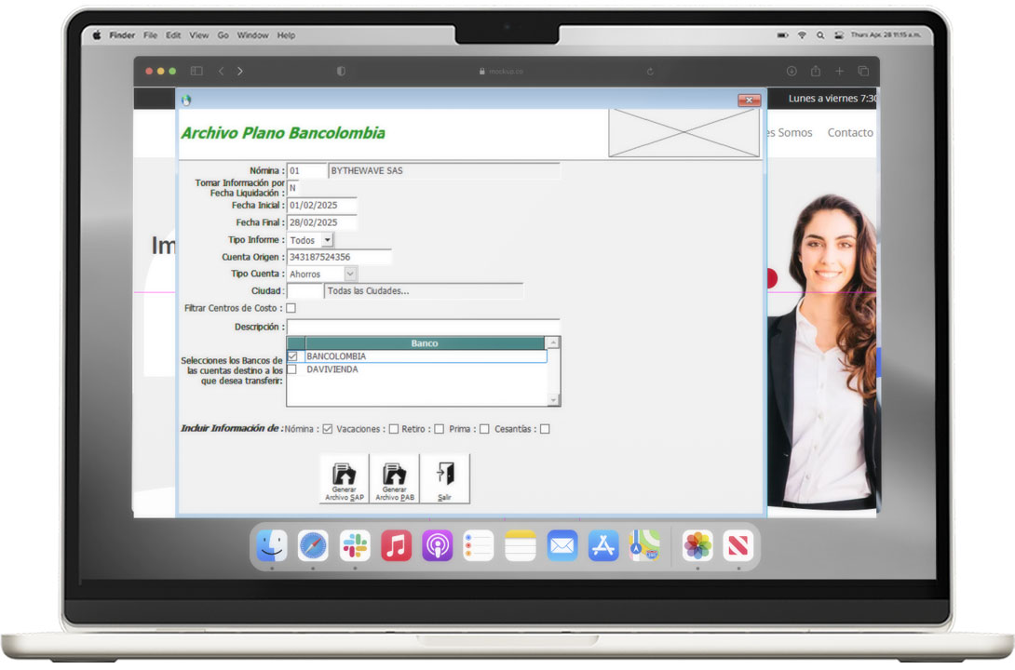Viewport: 1015px width, 670px height.
Task: Open Mail from the dock
Action: [562, 546]
